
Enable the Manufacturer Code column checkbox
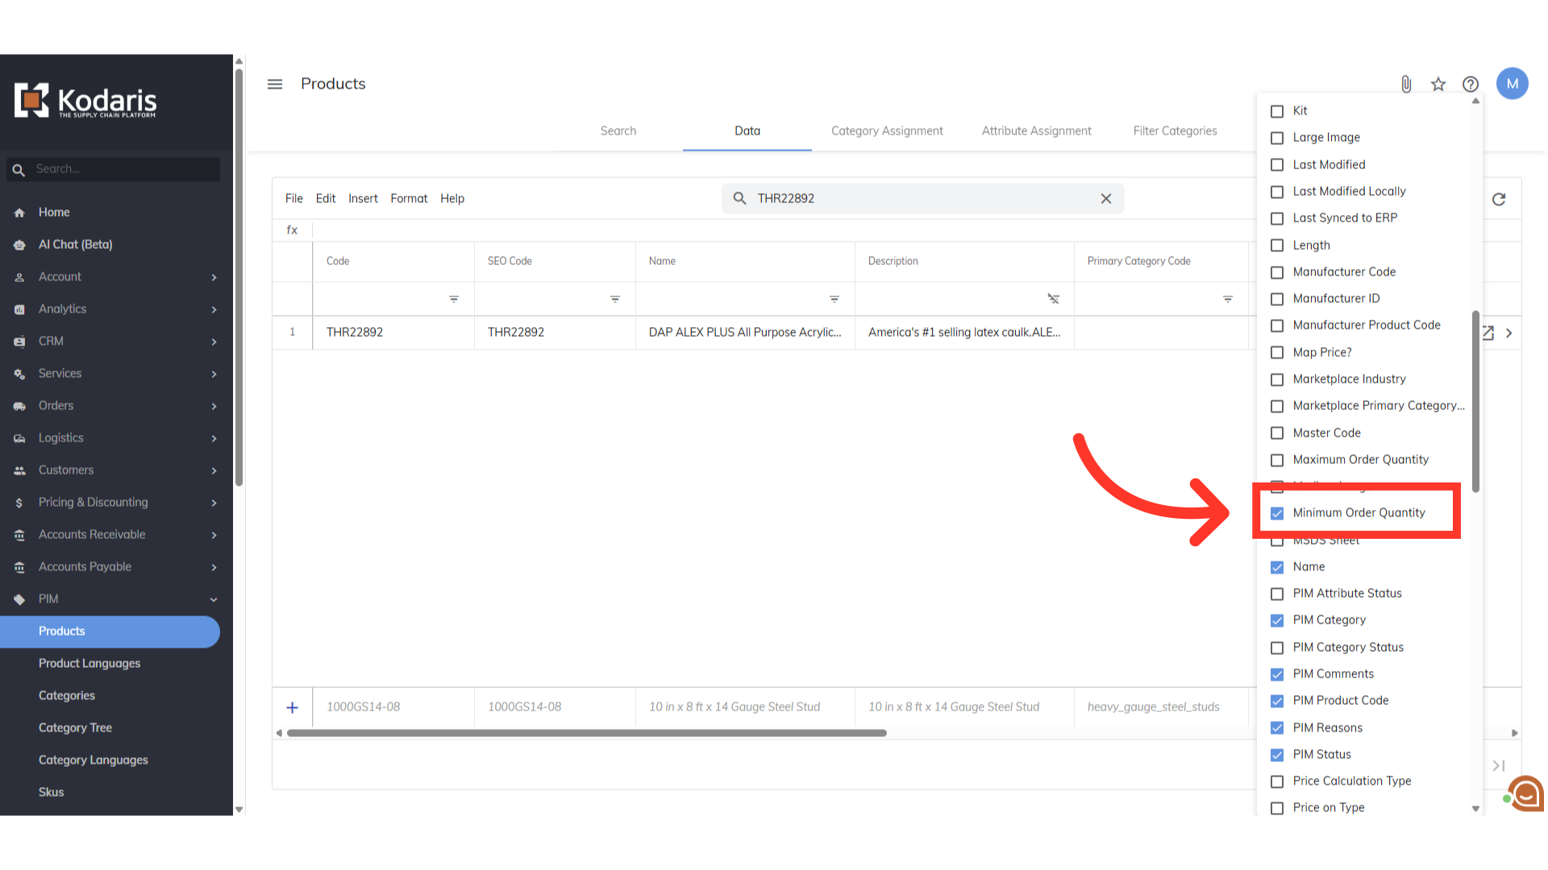click(x=1277, y=272)
